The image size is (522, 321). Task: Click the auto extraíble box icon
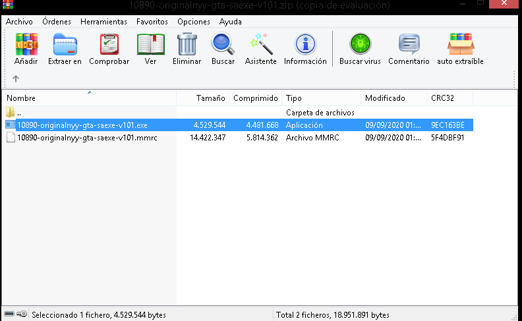pyautogui.click(x=461, y=44)
